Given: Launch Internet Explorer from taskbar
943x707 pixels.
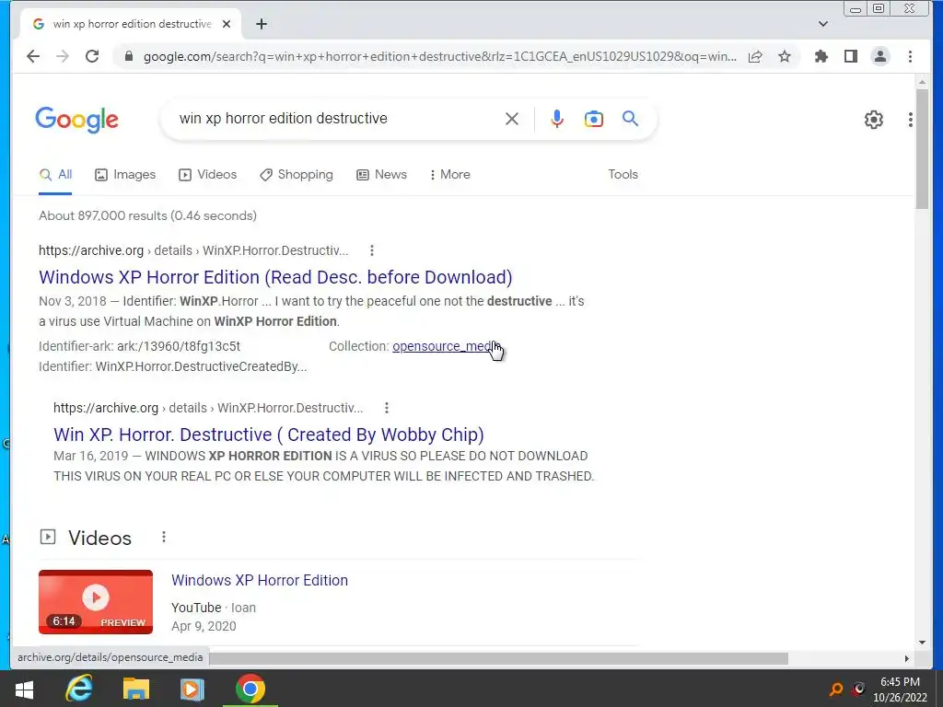Looking at the screenshot, I should (79, 689).
